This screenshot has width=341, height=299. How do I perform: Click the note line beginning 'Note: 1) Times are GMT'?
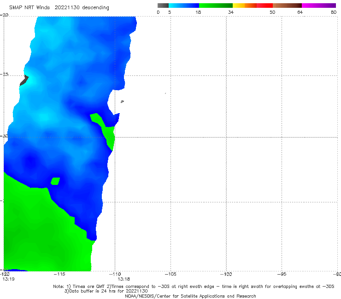click(194, 287)
